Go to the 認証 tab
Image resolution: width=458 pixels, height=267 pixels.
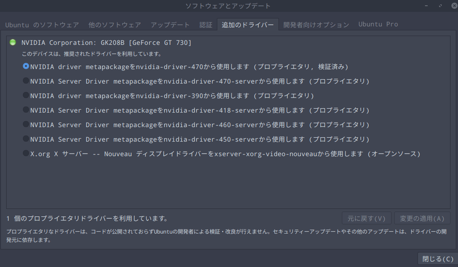click(x=206, y=25)
